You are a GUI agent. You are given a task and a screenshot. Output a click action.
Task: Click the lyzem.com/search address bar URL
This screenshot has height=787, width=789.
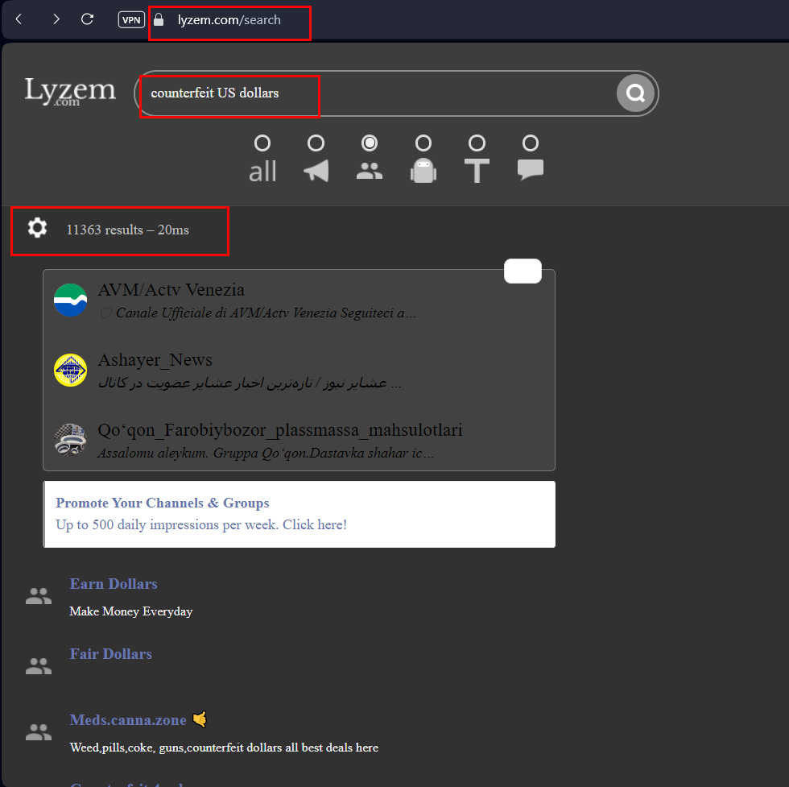coord(229,20)
